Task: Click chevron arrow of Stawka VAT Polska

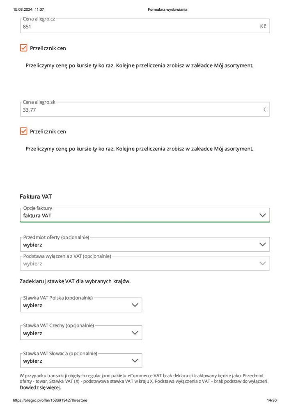Action: pyautogui.click(x=135, y=305)
